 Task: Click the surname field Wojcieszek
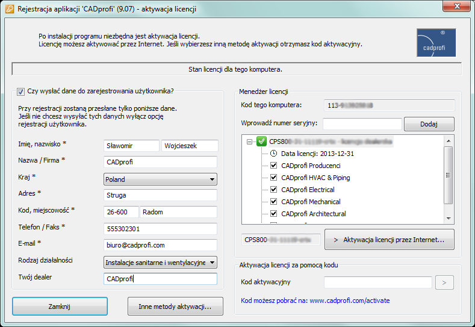190,146
